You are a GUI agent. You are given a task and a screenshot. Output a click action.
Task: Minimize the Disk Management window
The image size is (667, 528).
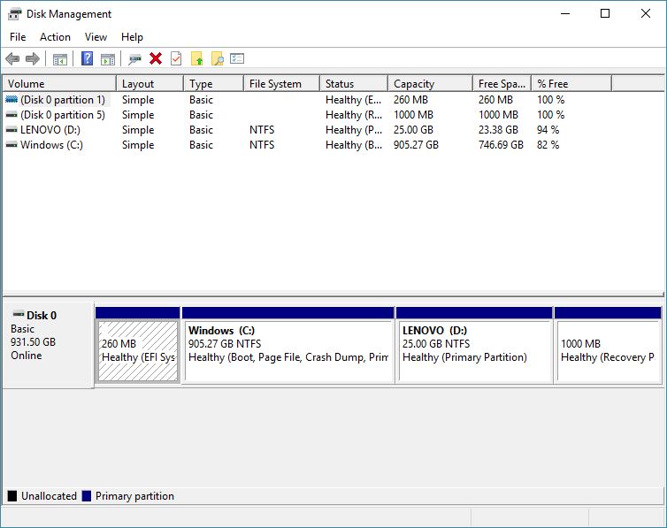point(565,13)
